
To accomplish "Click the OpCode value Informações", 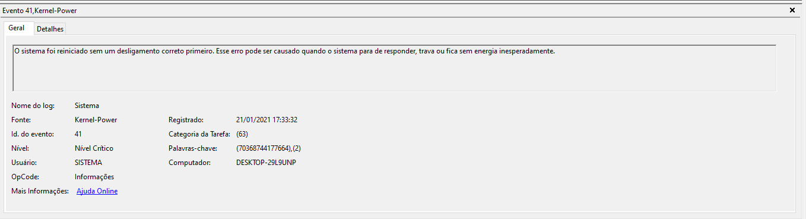I will 94,177.
